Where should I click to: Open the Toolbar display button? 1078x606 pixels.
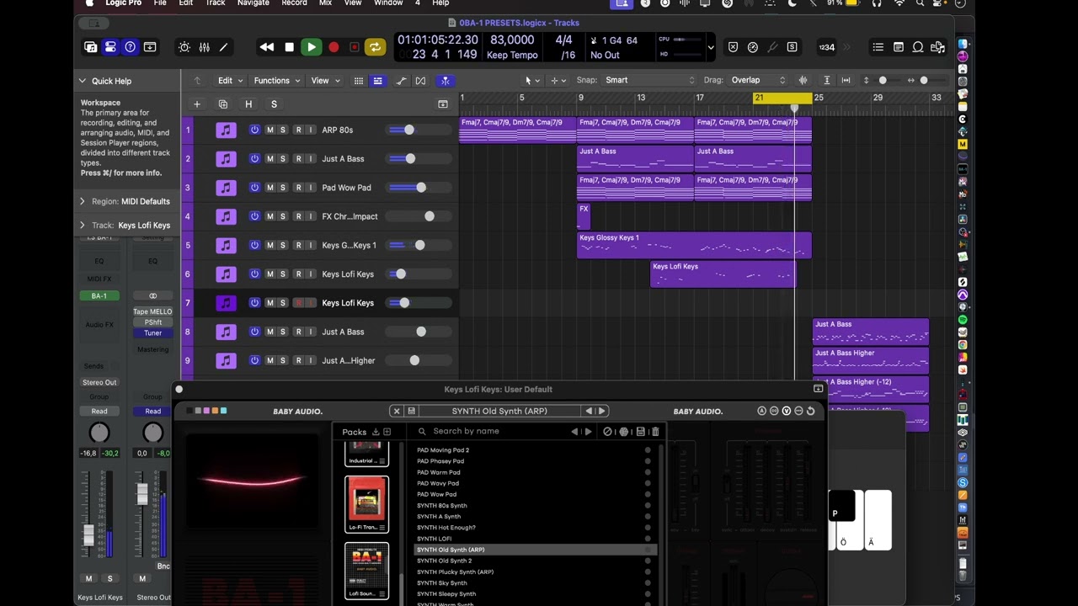(150, 47)
